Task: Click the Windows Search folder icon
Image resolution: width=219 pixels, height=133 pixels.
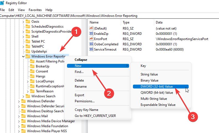Action: 28,96
